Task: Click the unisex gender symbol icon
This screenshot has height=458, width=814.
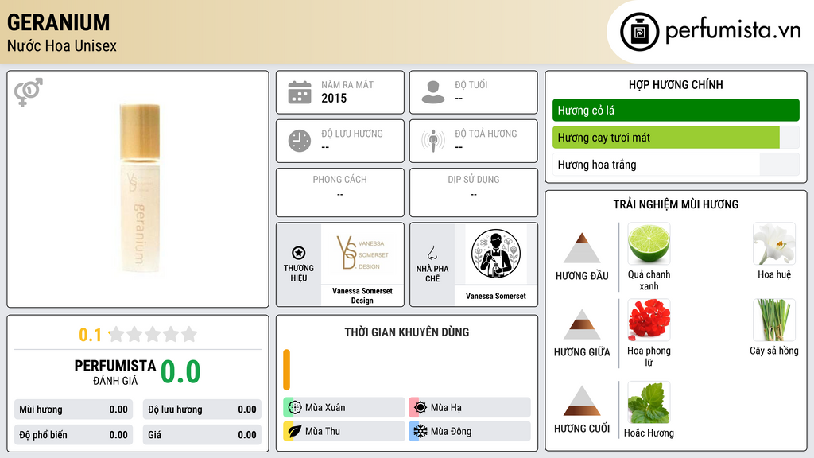Action: 28,92
